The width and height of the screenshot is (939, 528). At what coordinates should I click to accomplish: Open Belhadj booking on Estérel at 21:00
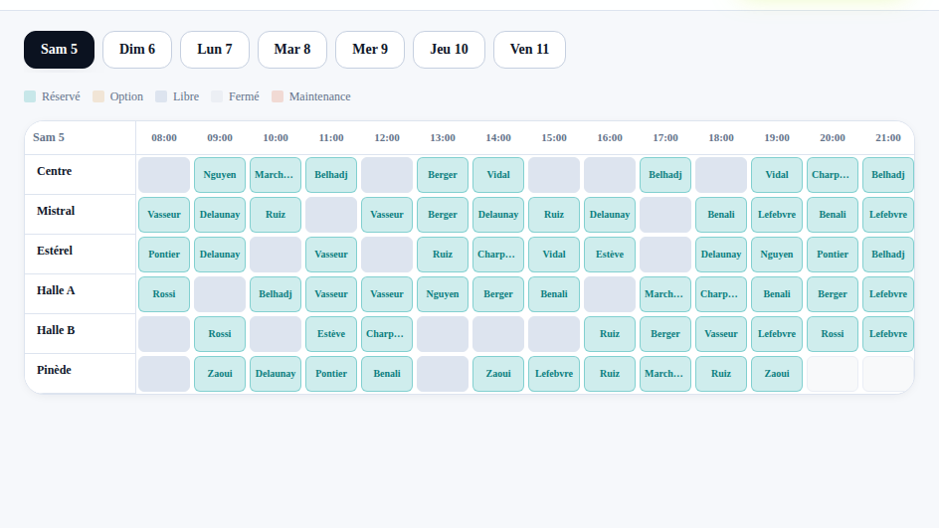(888, 255)
